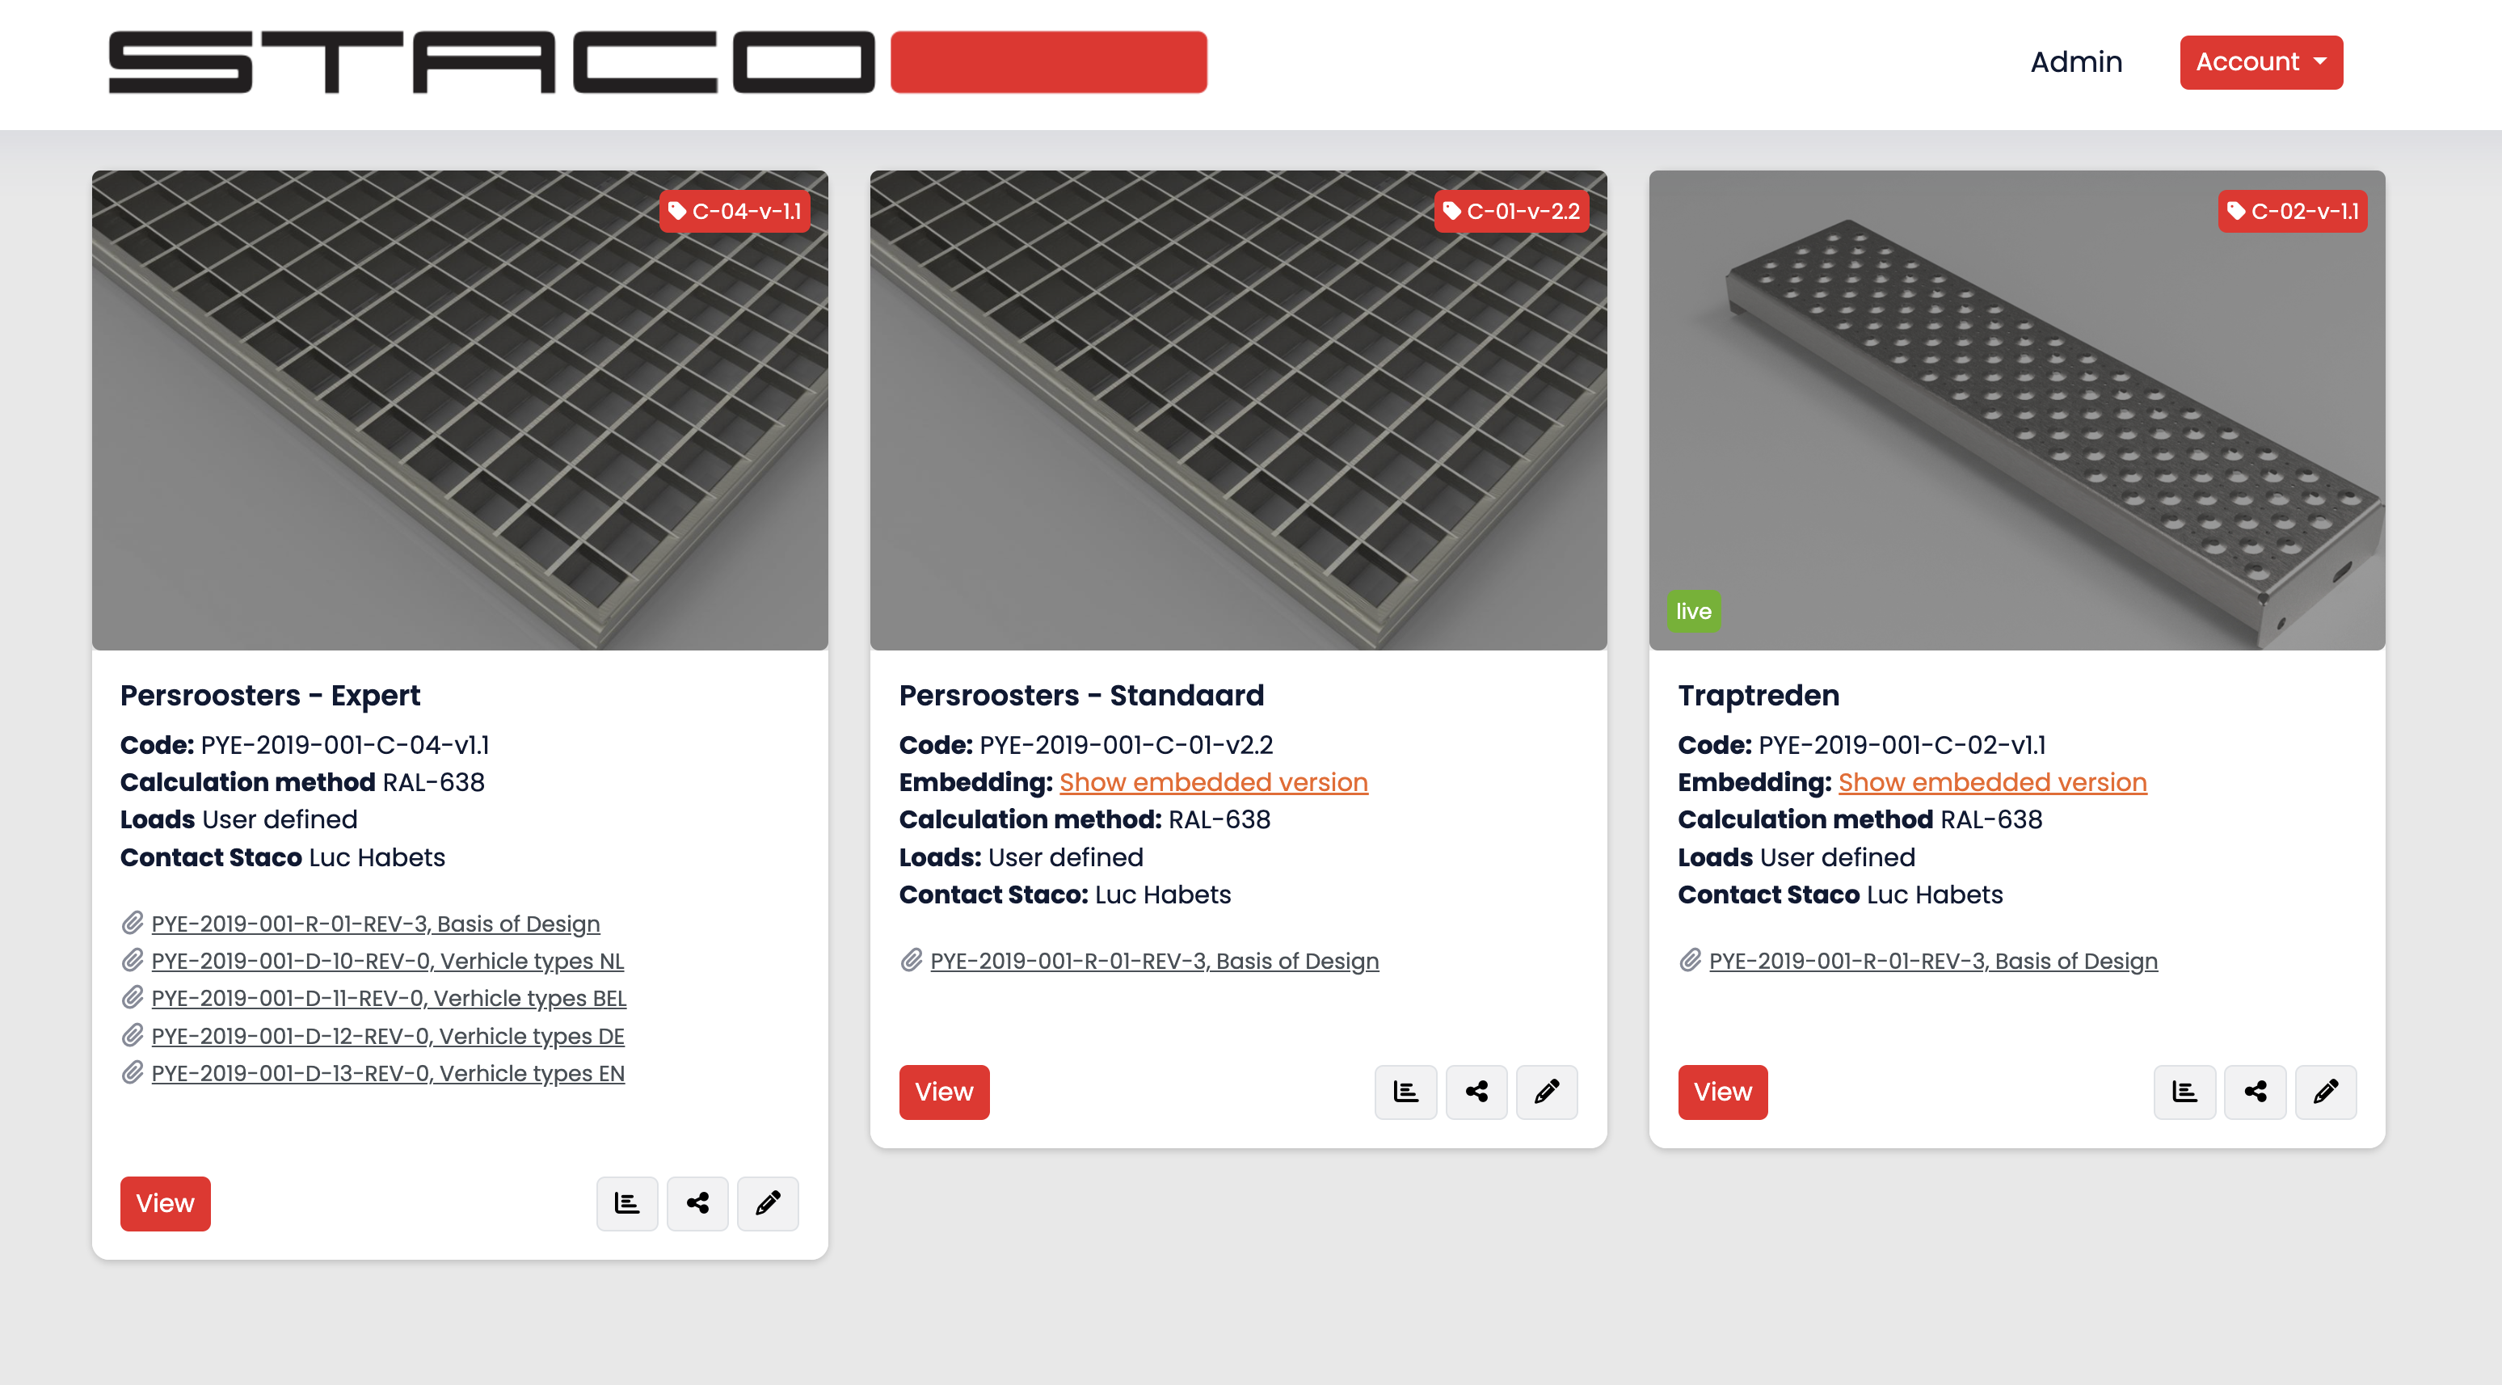Open the Account dropdown
This screenshot has width=2502, height=1385.
click(x=2261, y=62)
